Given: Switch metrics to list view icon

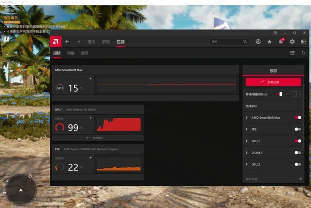Looking at the screenshot, I should pos(292,53).
